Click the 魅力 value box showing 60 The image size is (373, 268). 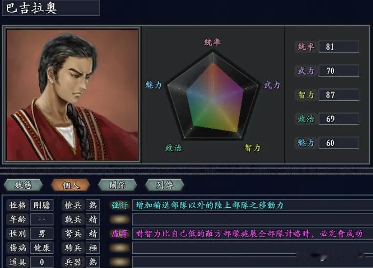pos(339,143)
